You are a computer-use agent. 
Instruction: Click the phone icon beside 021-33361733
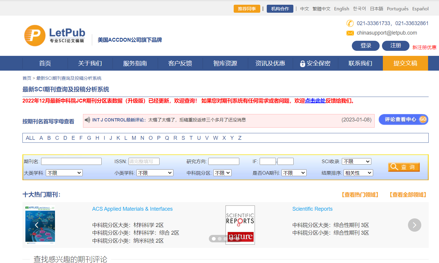click(350, 23)
